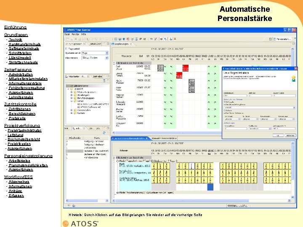Click the Personaleins... perspective button

[282, 39]
